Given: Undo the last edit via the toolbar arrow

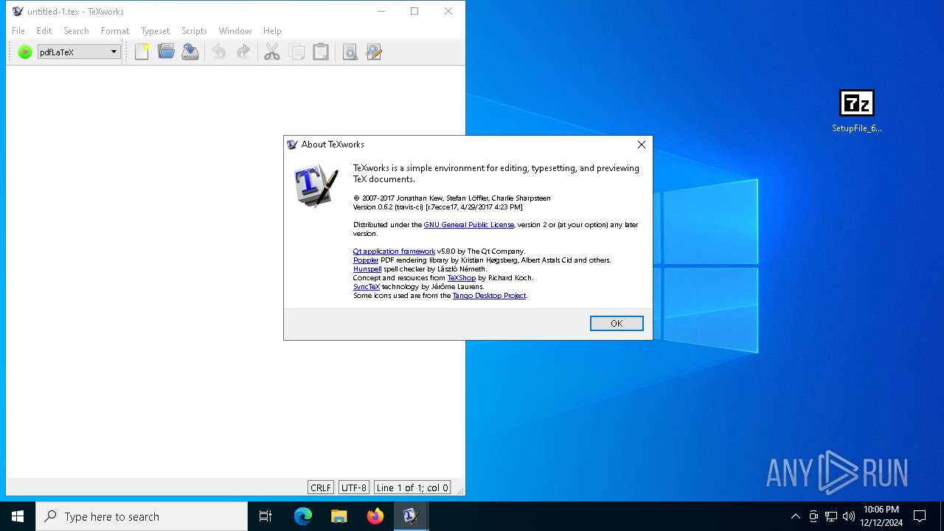Looking at the screenshot, I should [219, 52].
